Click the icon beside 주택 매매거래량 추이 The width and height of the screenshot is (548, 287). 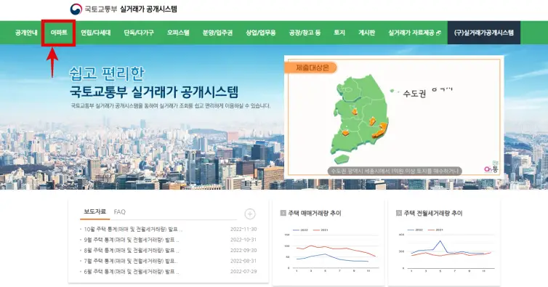[283, 213]
